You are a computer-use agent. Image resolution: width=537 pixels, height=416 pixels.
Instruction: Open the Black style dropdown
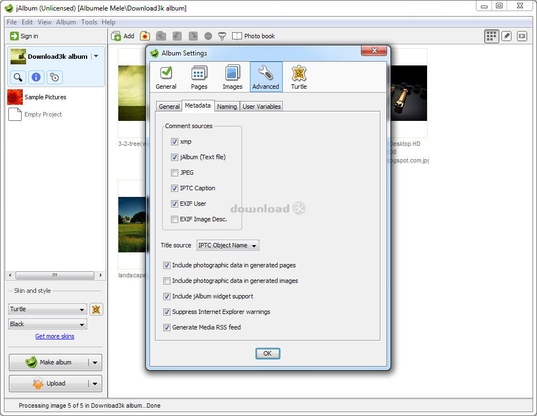pyautogui.click(x=47, y=324)
